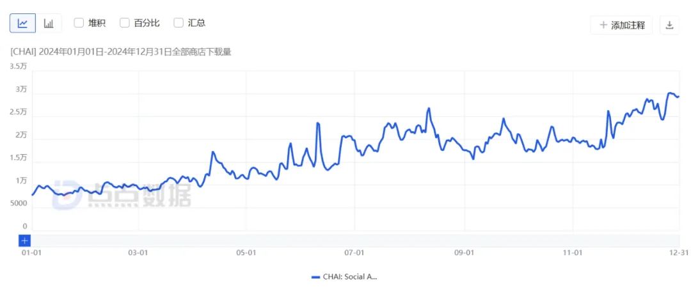Screen dimensions: 691x296
Task: Click the 添加注释 button
Action: pos(621,25)
